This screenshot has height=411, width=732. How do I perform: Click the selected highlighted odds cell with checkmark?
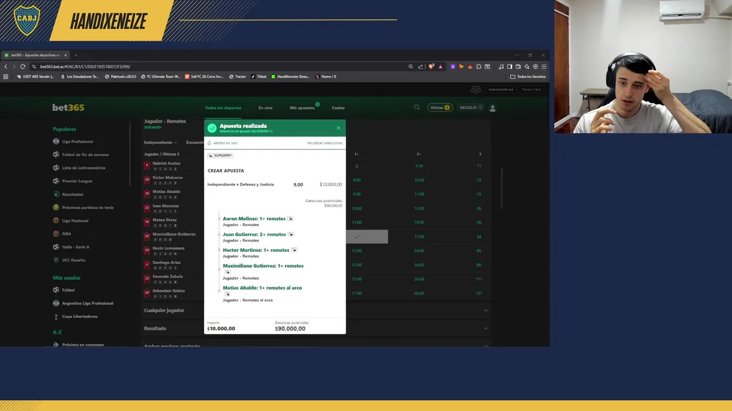coord(367,236)
